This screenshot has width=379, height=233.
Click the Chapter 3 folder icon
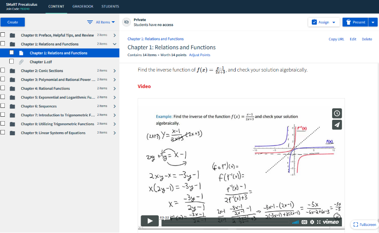coord(12,80)
